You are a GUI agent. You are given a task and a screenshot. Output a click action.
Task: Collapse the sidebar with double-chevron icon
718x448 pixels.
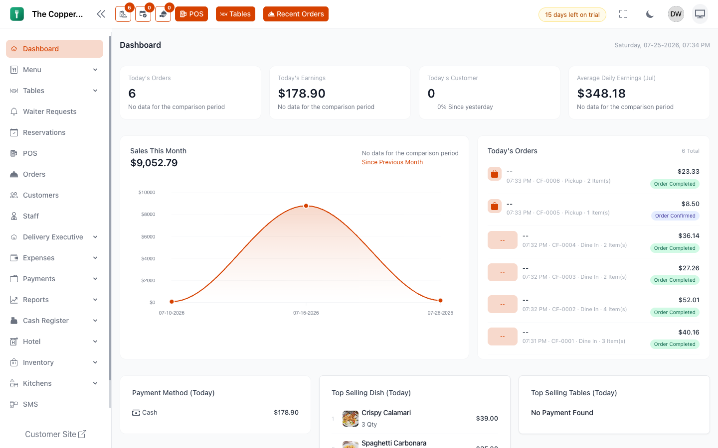[101, 14]
